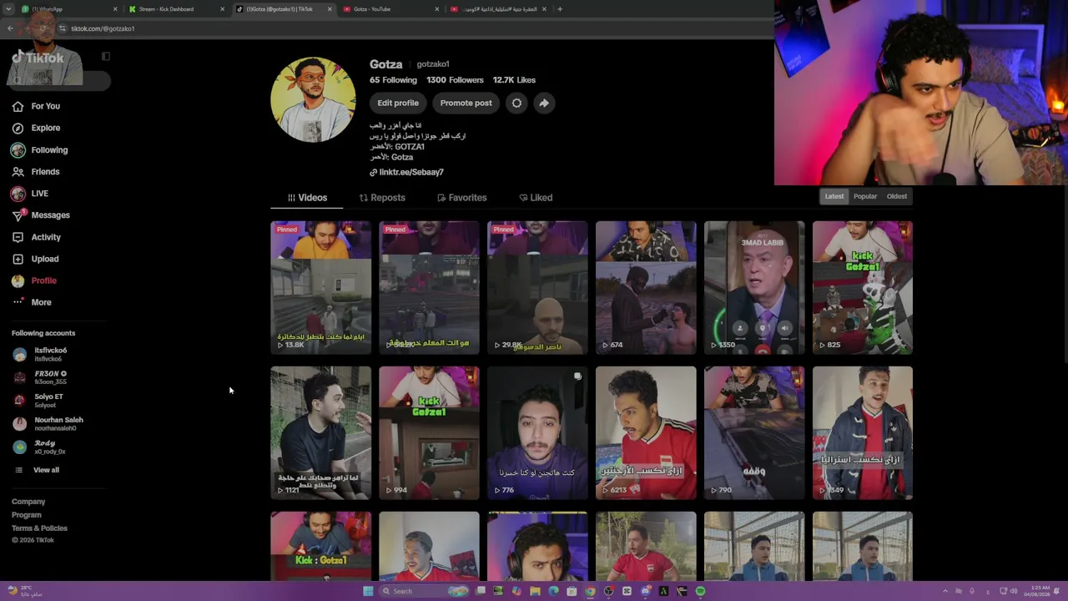Open Google Chrome from the taskbar
This screenshot has width=1068, height=601.
click(x=590, y=591)
